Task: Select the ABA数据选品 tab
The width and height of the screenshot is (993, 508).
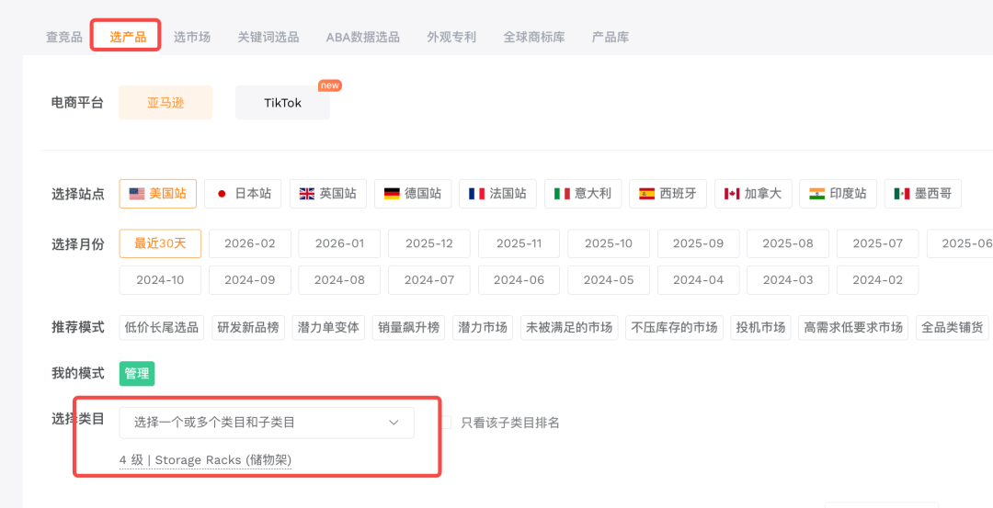Action: coord(363,37)
